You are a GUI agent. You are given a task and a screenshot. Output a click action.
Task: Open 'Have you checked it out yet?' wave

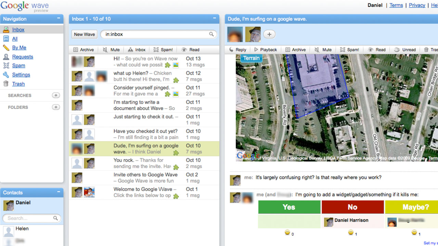point(144,134)
